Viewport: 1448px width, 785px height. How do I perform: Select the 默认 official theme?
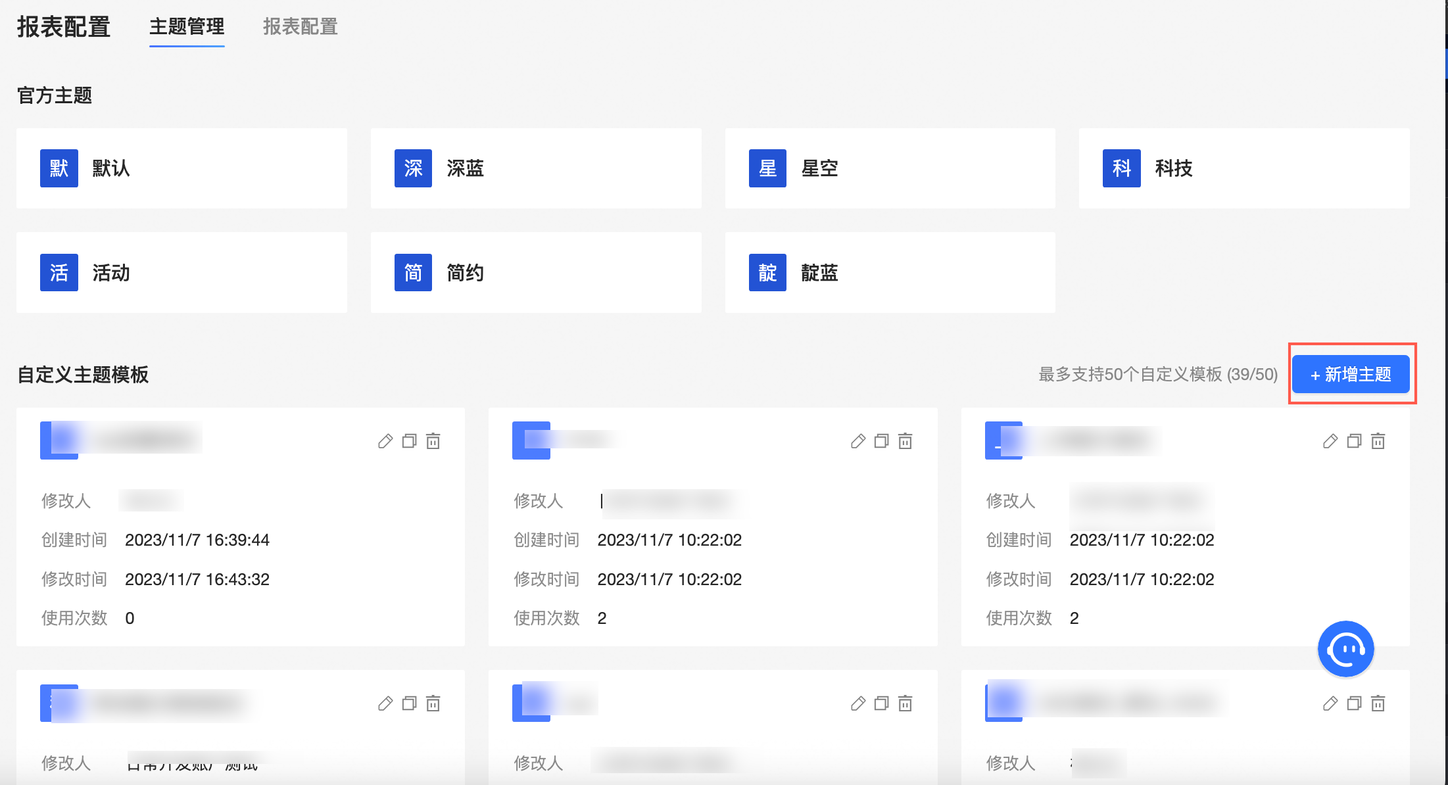point(181,168)
